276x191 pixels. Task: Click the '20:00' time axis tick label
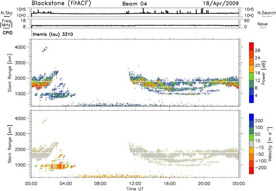204,184
